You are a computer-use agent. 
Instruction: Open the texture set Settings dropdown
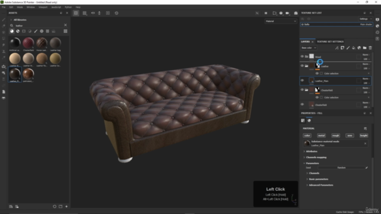click(365, 18)
